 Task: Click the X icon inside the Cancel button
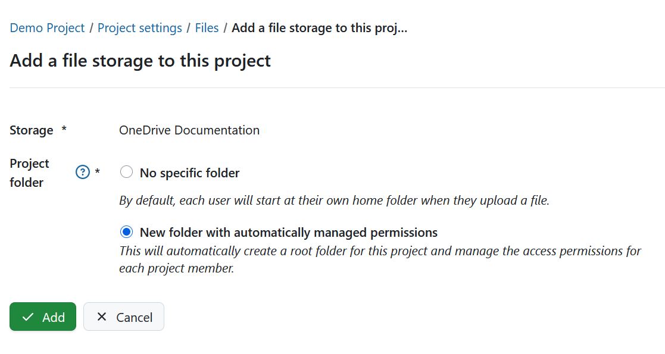(101, 317)
